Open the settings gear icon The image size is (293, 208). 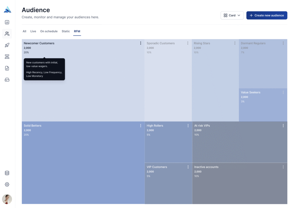click(7, 185)
